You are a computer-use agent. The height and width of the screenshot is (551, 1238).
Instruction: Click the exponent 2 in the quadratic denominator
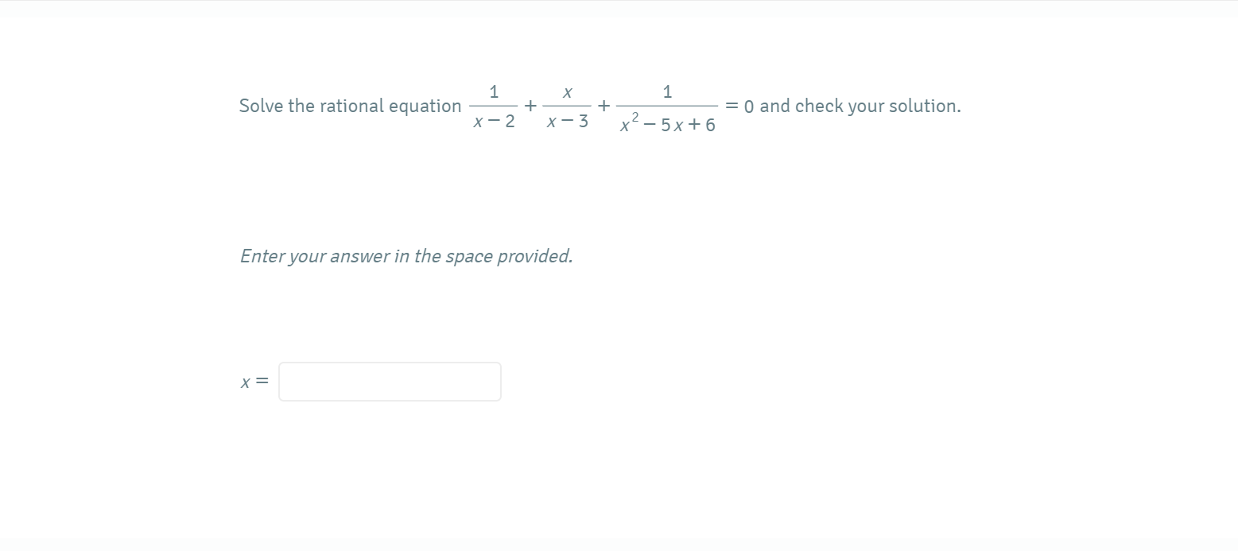635,118
